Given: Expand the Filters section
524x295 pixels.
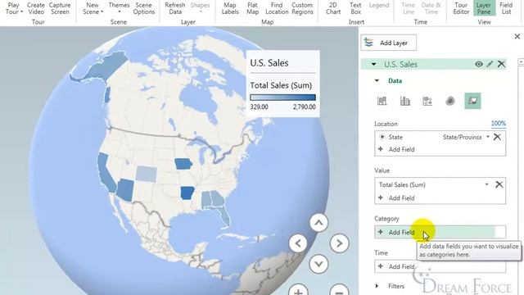Looking at the screenshot, I should [x=377, y=286].
